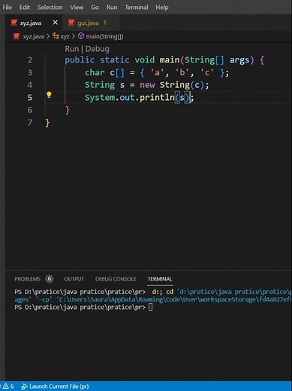Click line number 3 in the gutter
The height and width of the screenshot is (391, 292).
[30, 72]
